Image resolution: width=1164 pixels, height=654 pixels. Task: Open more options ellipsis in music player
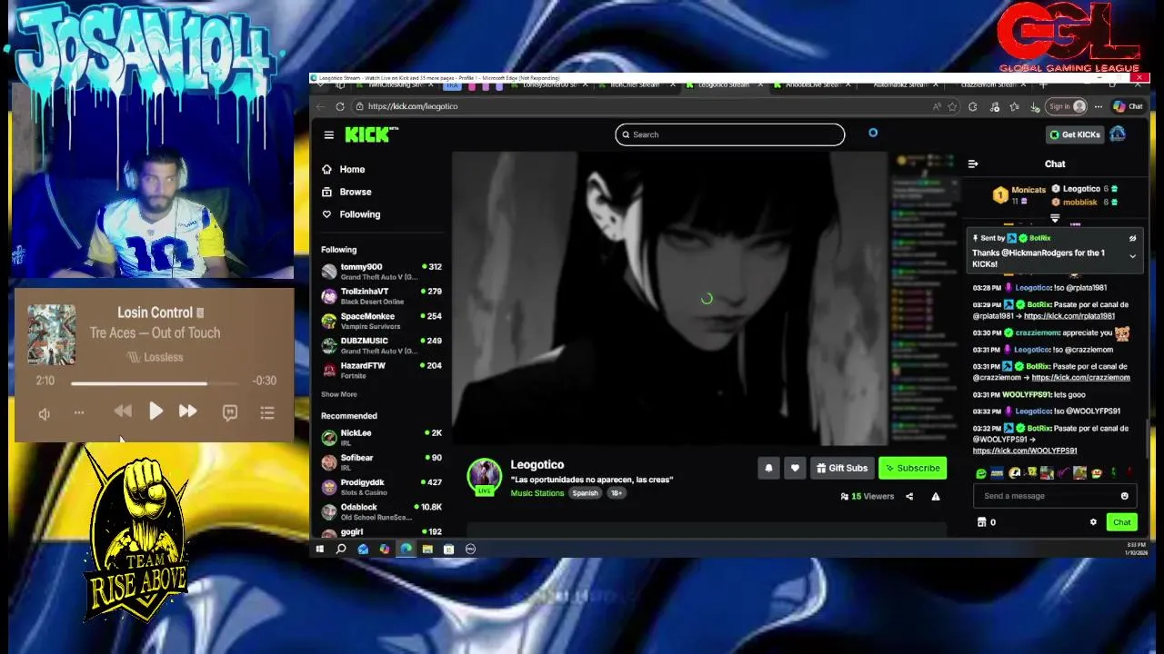coord(79,413)
